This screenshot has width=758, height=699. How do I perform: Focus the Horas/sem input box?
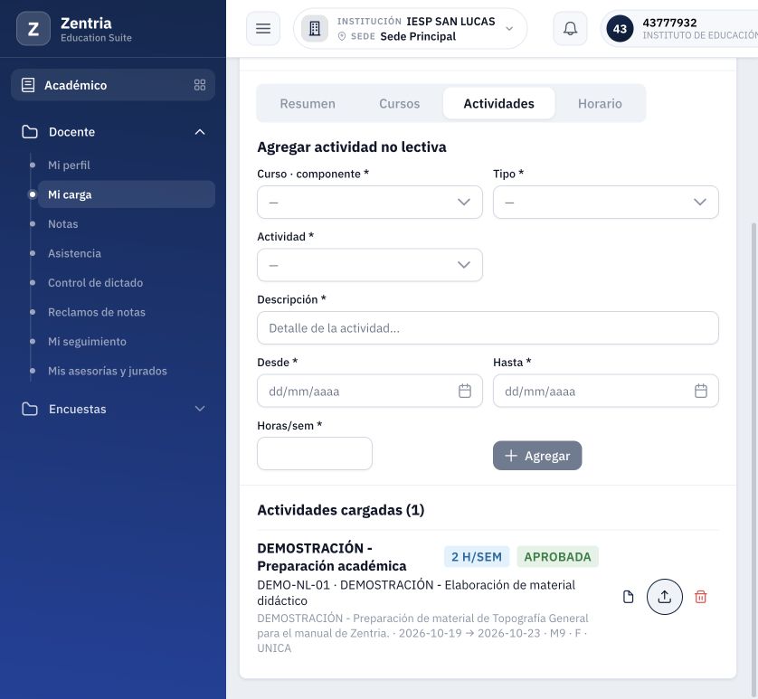click(x=315, y=453)
